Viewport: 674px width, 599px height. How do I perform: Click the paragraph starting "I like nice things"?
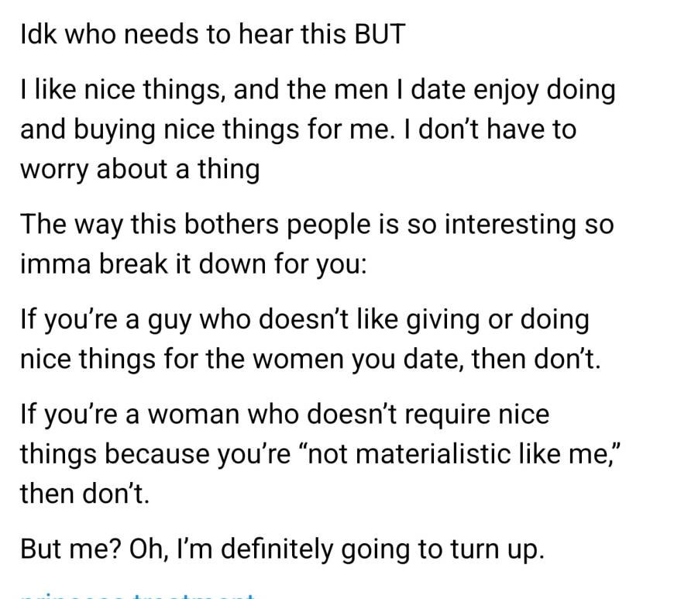click(318, 129)
